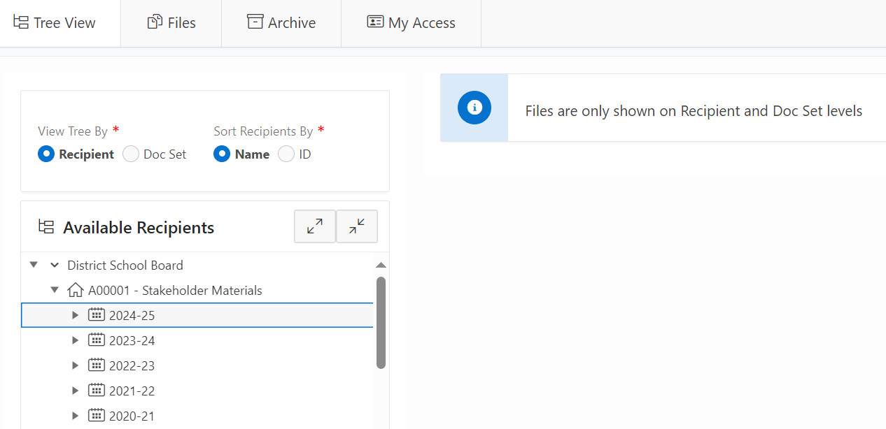This screenshot has width=886, height=429.
Task: Click the expand all tree icon
Action: tap(315, 226)
